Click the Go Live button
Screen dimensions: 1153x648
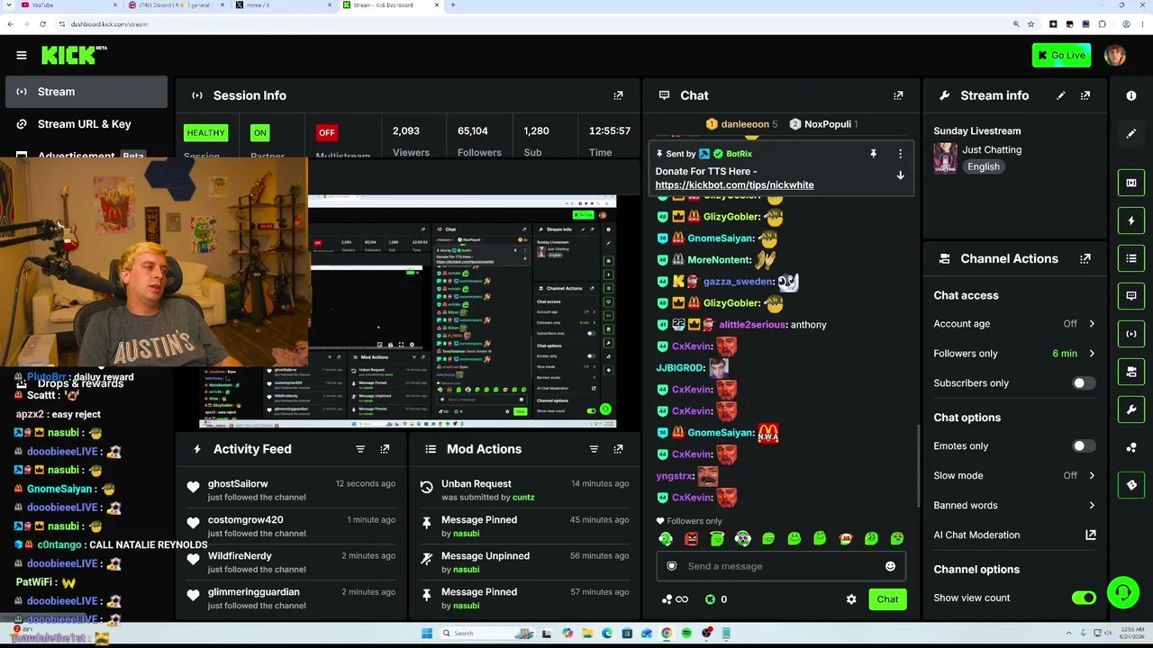coord(1062,55)
